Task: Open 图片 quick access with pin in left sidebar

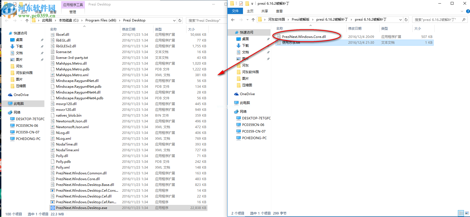Action: [19, 59]
